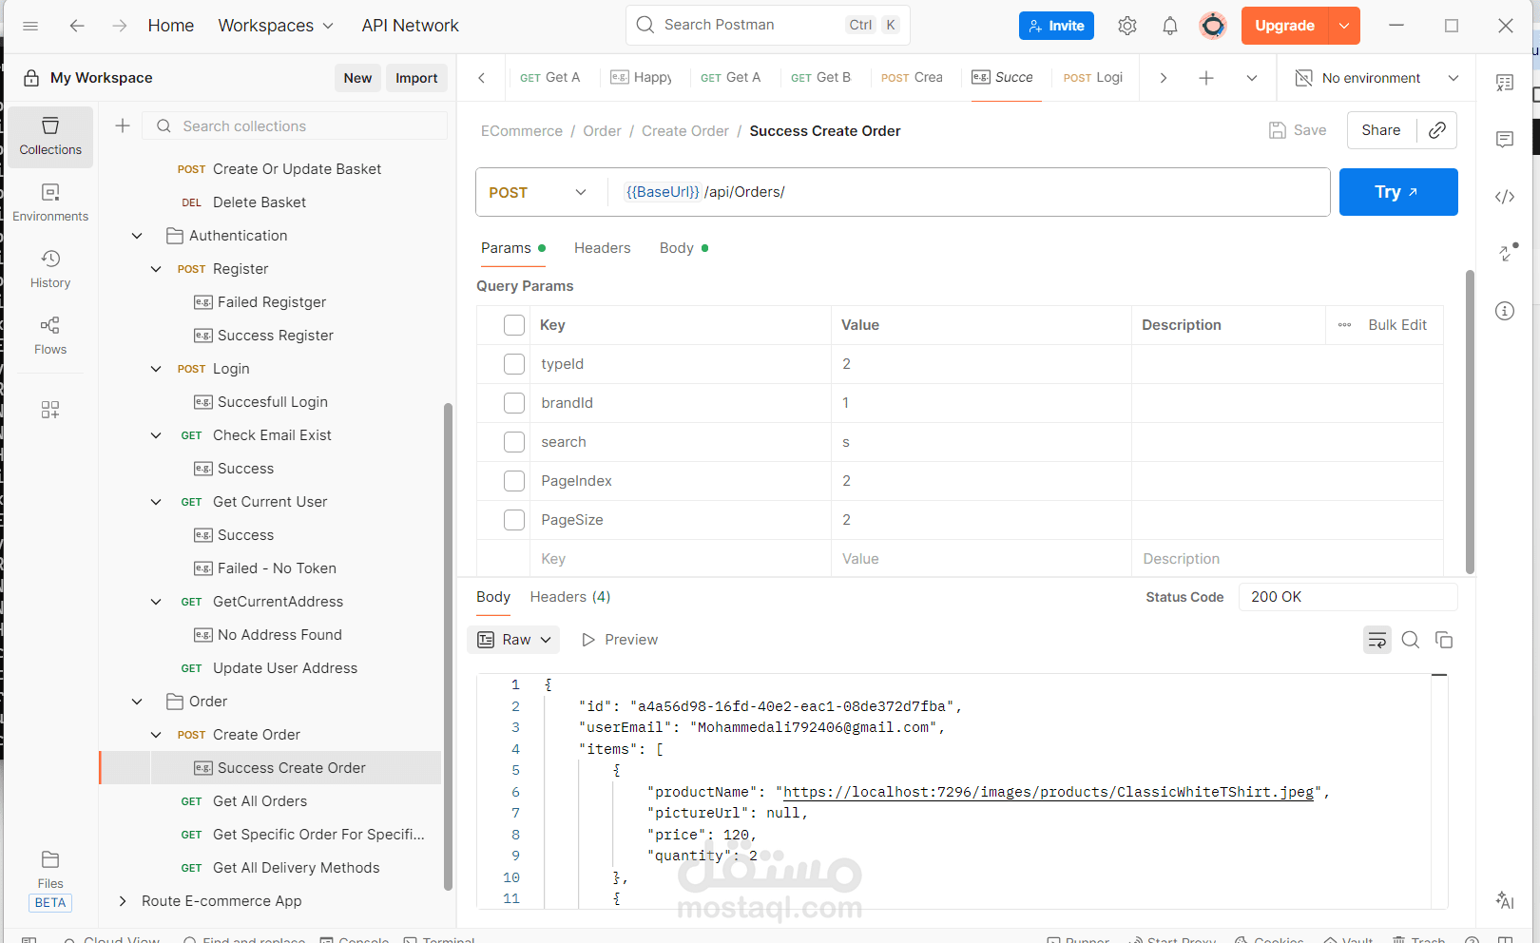The height and width of the screenshot is (943, 1540).
Task: Enable the PageSize parameter checkbox
Action: point(514,520)
